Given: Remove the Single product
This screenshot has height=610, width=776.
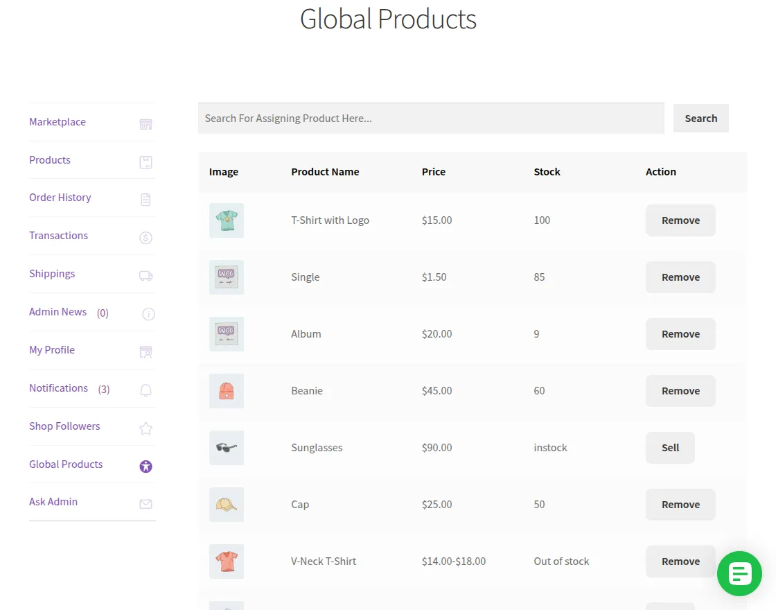Looking at the screenshot, I should tap(680, 277).
